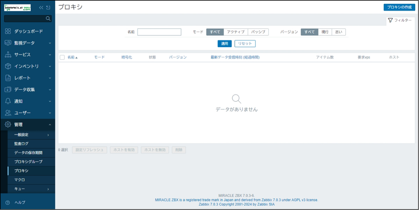Click the MIRACLE ZBX logo
The image size is (419, 210).
click(x=17, y=8)
